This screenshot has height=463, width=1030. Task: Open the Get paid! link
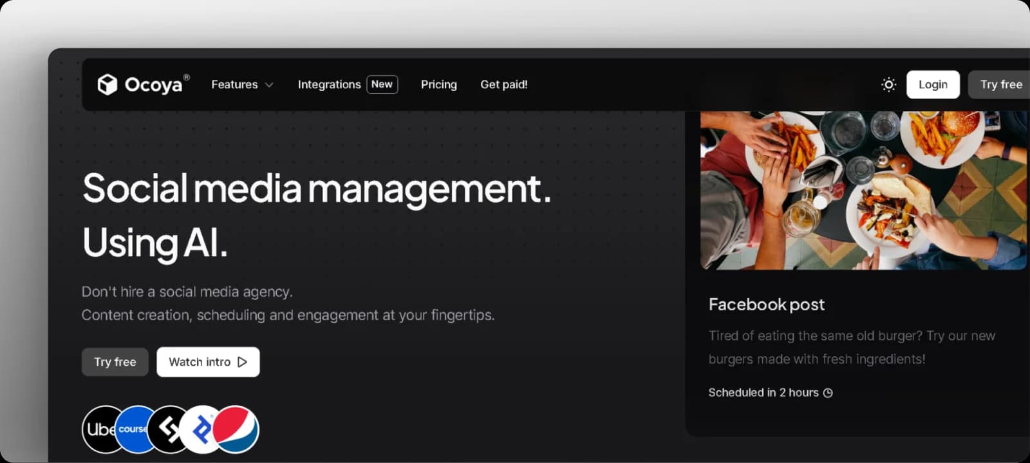click(x=504, y=84)
